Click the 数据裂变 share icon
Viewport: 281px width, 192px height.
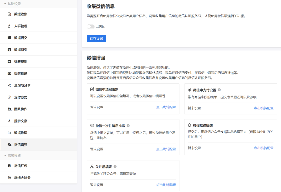click(x=9, y=50)
